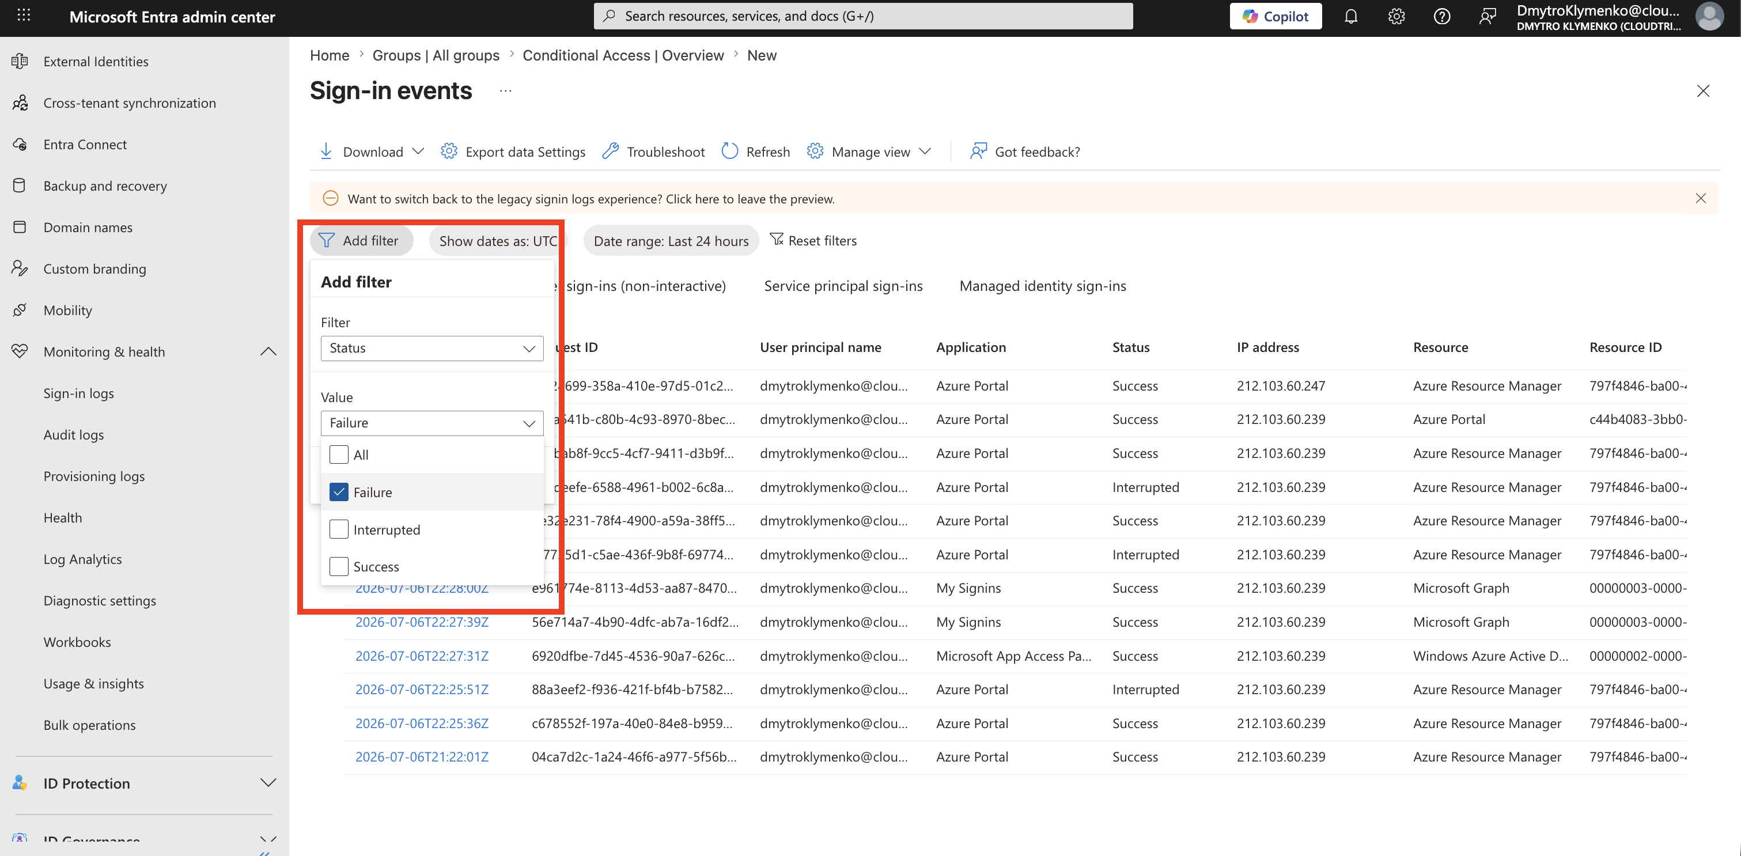Collapse the Monitoring & health section
This screenshot has width=1741, height=856.
pyautogui.click(x=268, y=351)
